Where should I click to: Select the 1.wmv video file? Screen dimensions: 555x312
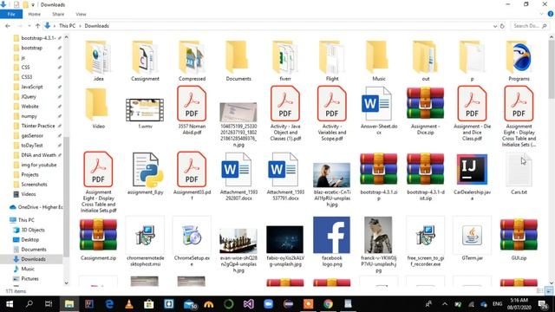coord(145,113)
